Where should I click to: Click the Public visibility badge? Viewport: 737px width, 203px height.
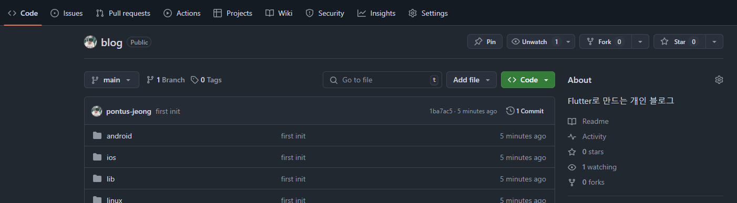139,42
